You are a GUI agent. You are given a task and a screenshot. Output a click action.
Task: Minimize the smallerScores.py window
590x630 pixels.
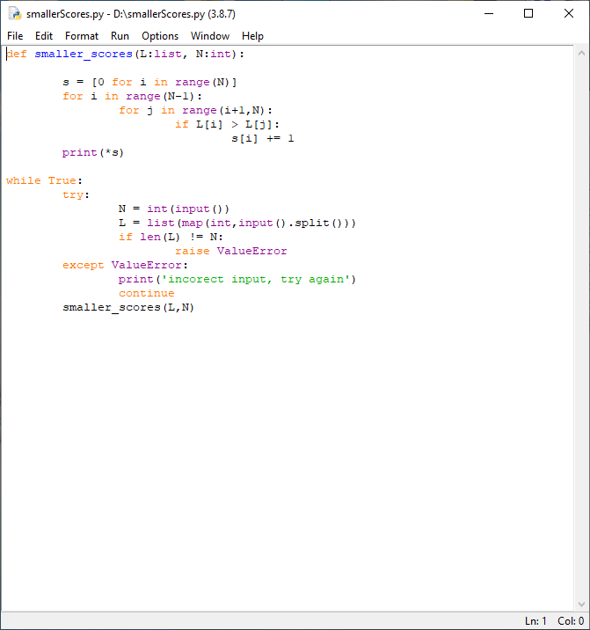tap(488, 14)
